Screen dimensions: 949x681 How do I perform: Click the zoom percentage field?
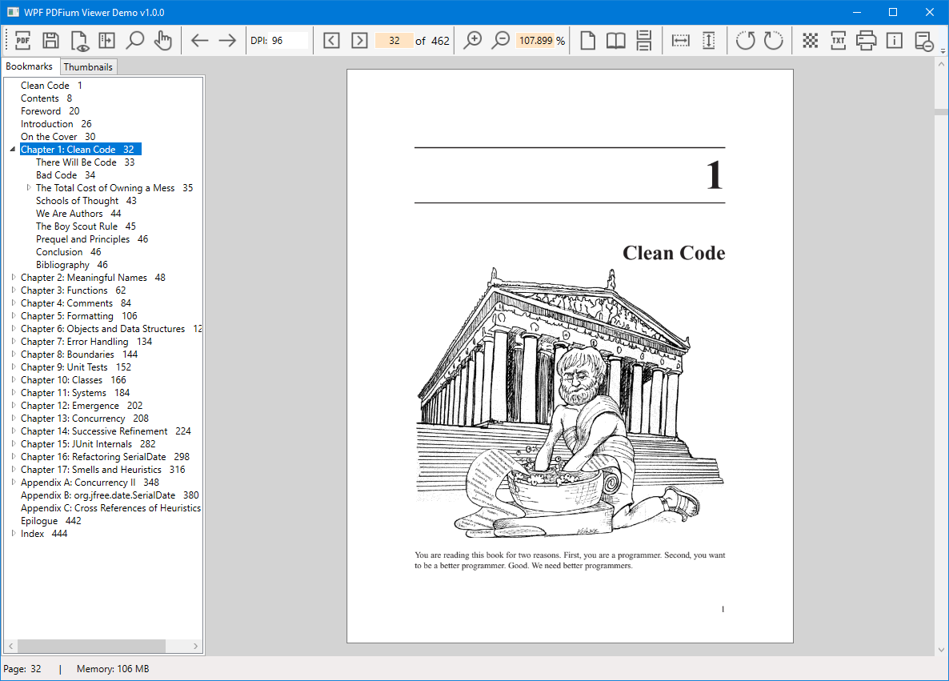click(x=535, y=41)
